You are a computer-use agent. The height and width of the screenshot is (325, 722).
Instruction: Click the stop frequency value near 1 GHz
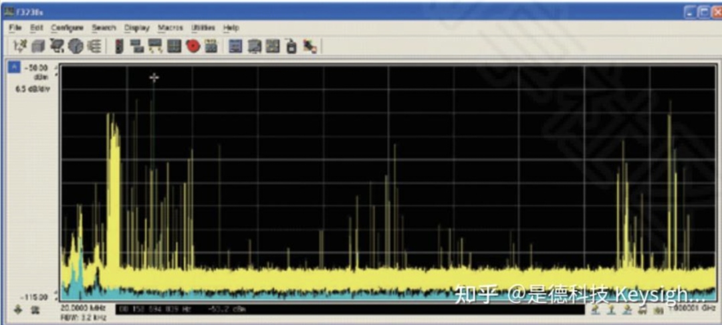[x=692, y=308]
